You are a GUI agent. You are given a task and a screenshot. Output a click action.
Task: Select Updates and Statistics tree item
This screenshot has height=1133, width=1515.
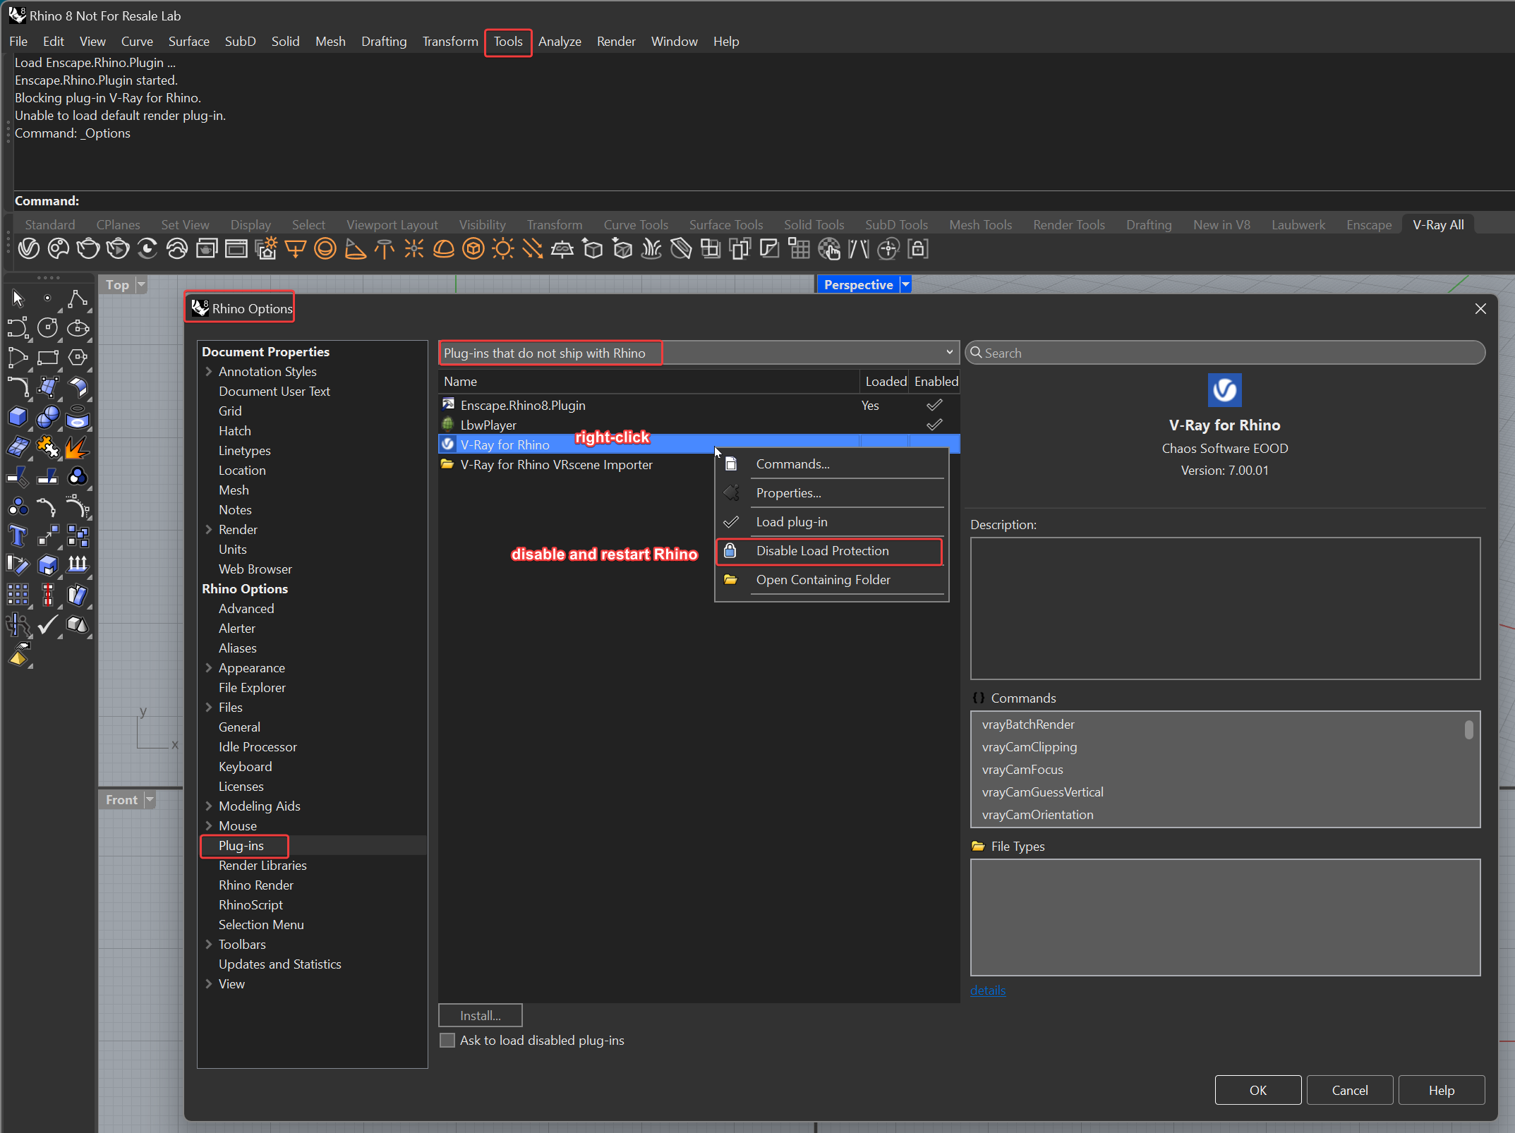pos(280,964)
